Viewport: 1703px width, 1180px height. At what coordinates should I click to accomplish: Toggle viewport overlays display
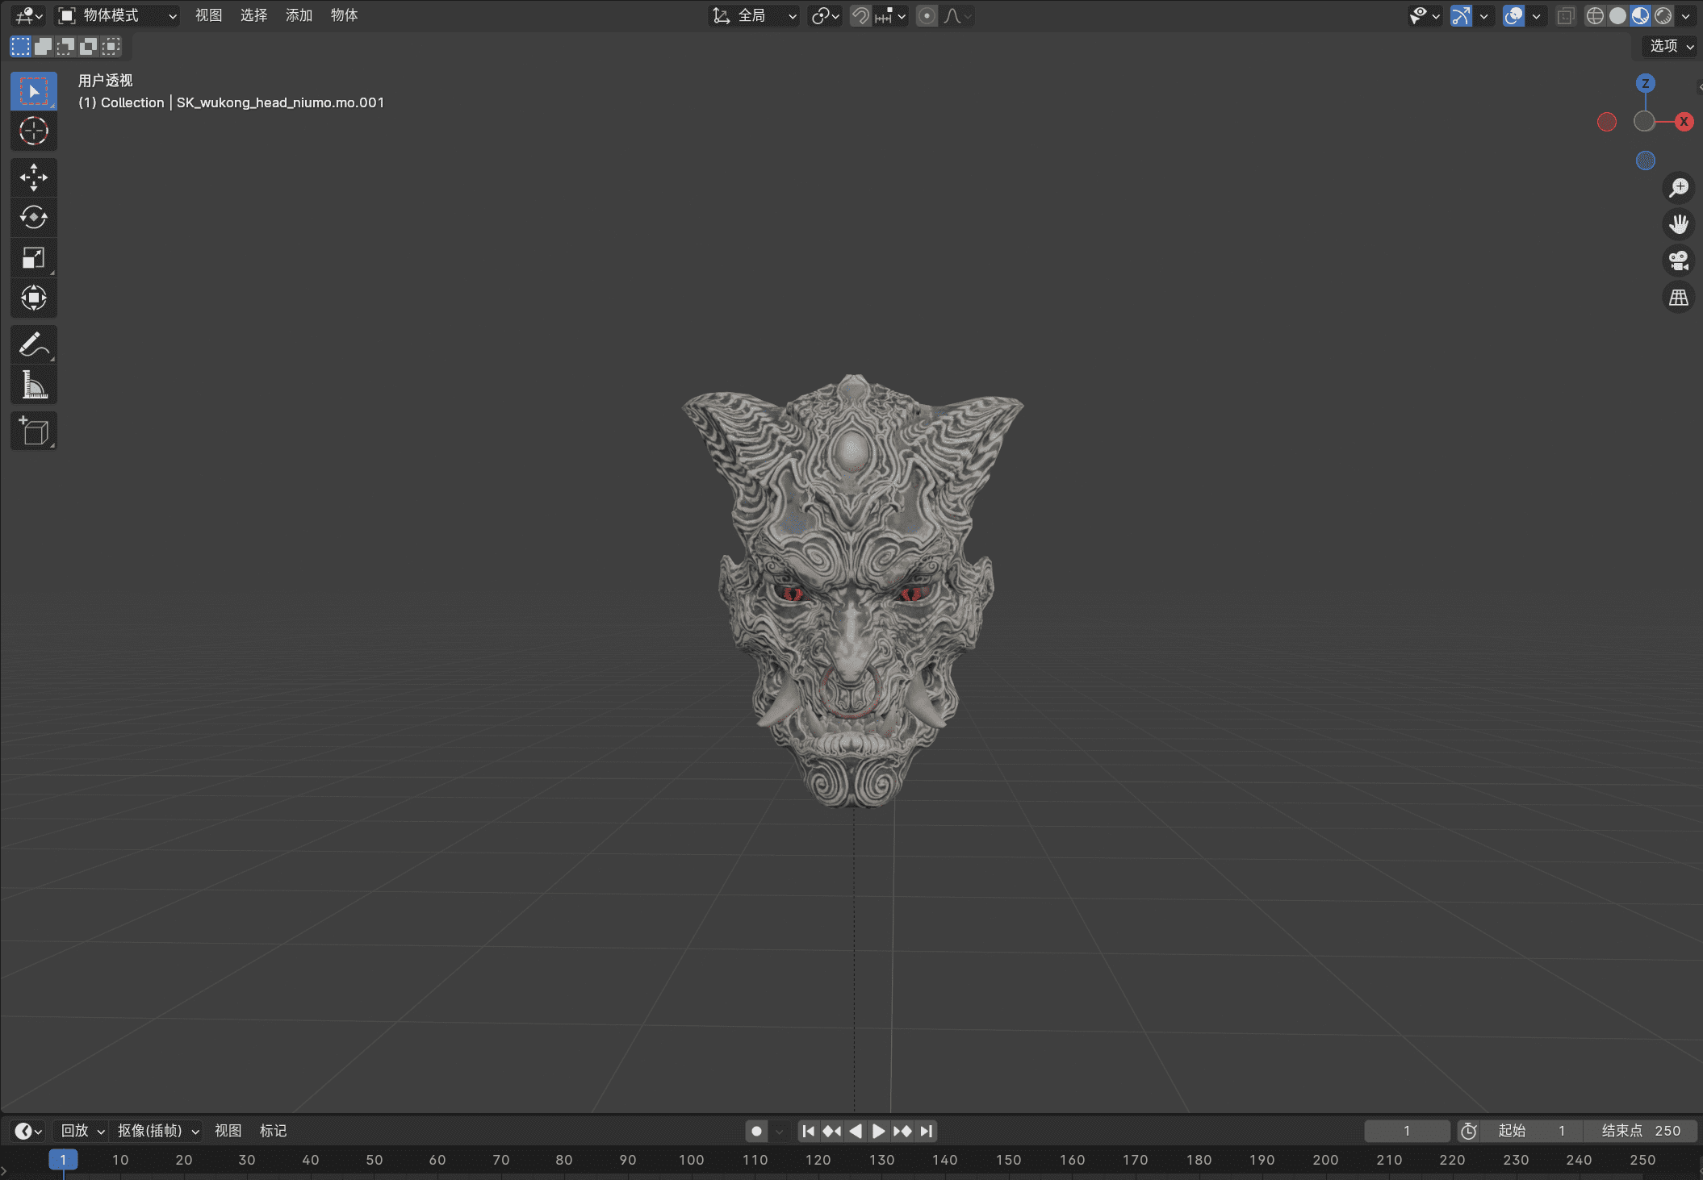pos(1513,15)
